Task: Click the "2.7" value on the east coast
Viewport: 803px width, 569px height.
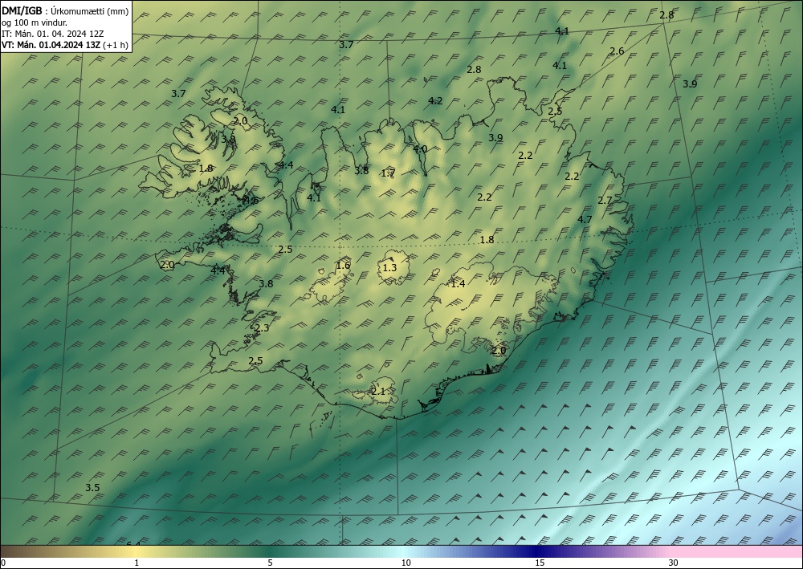Action: (x=605, y=200)
